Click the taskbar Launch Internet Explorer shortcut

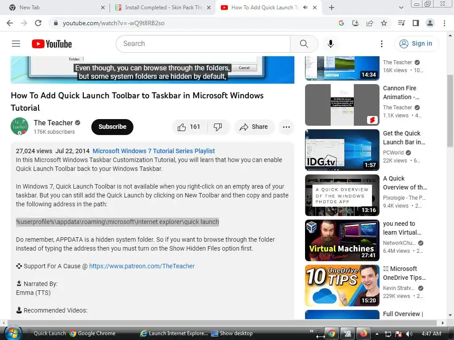(174, 333)
